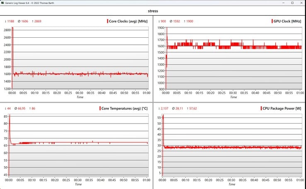Click the CPU Package Power maximum 57,62
Screen dimensions: 306x189
click(x=193, y=109)
